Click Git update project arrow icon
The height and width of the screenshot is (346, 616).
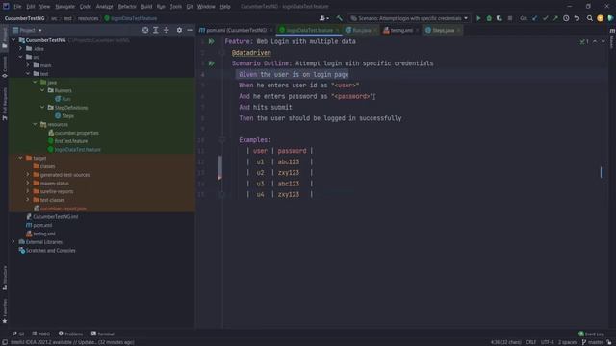(535, 18)
